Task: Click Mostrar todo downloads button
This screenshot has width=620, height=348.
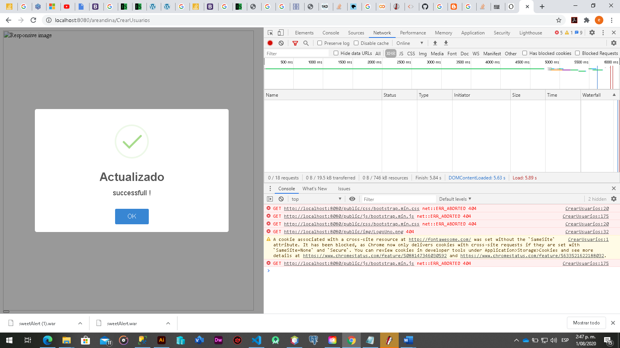Action: [x=586, y=323]
